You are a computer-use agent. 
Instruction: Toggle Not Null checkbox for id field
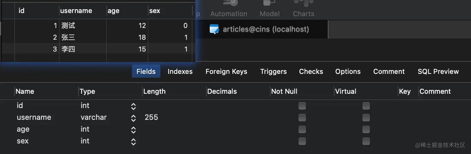pyautogui.click(x=302, y=106)
